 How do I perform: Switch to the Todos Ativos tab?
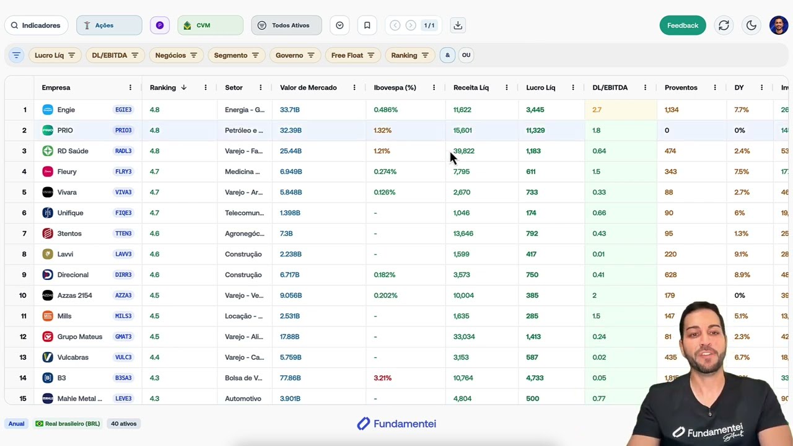(286, 25)
